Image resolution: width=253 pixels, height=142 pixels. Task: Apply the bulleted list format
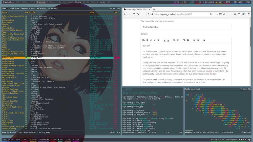point(194,40)
